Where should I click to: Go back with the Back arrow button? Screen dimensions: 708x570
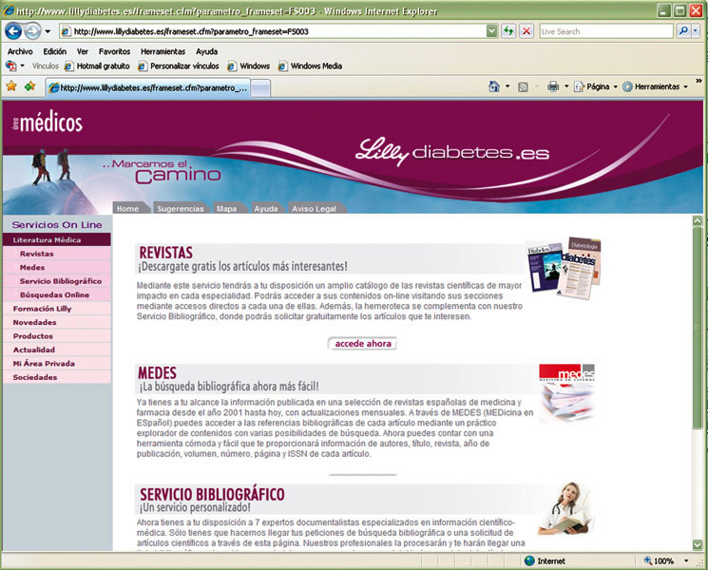(x=13, y=31)
